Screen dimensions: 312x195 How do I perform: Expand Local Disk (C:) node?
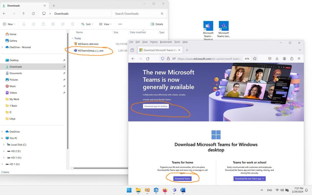4,145
